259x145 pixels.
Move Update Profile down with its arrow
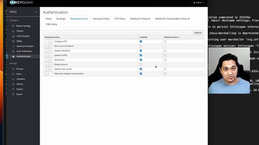pyautogui.click(x=50, y=56)
